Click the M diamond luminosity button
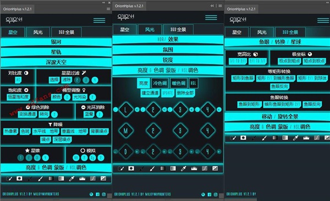The width and height of the screenshot is (330, 201). [125, 131]
